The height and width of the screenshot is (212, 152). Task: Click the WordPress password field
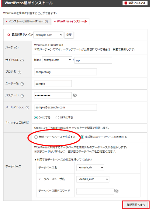tap(53, 95)
